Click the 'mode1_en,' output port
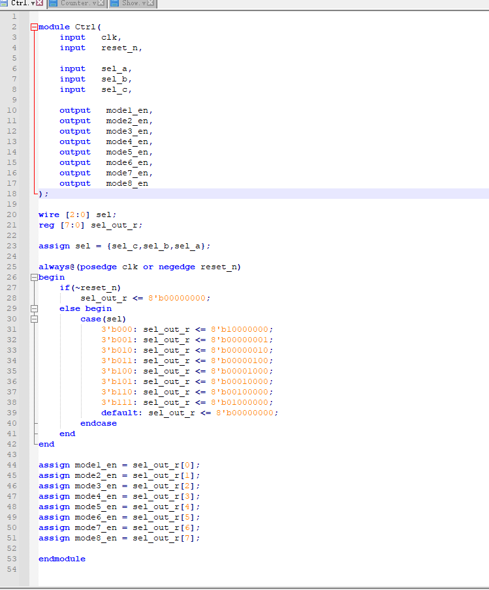Screen dimensions: 489x590 pos(129,111)
